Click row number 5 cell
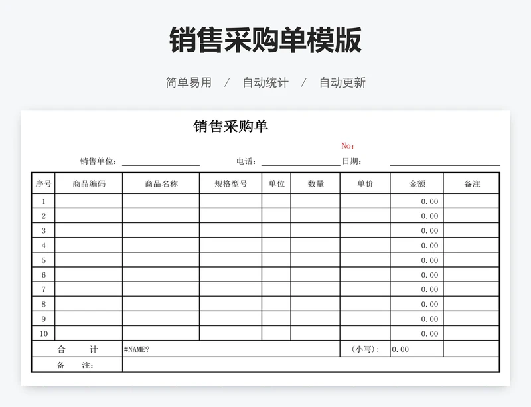The image size is (531, 407). click(43, 260)
